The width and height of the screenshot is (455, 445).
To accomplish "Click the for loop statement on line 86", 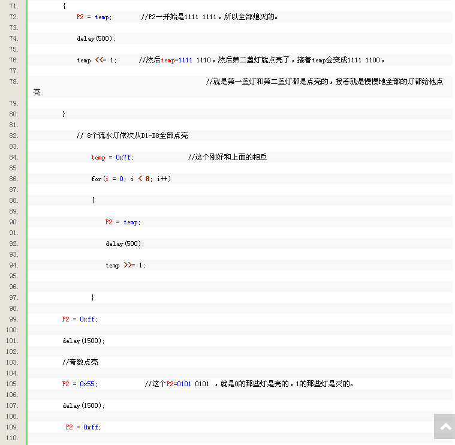I will pos(131,179).
